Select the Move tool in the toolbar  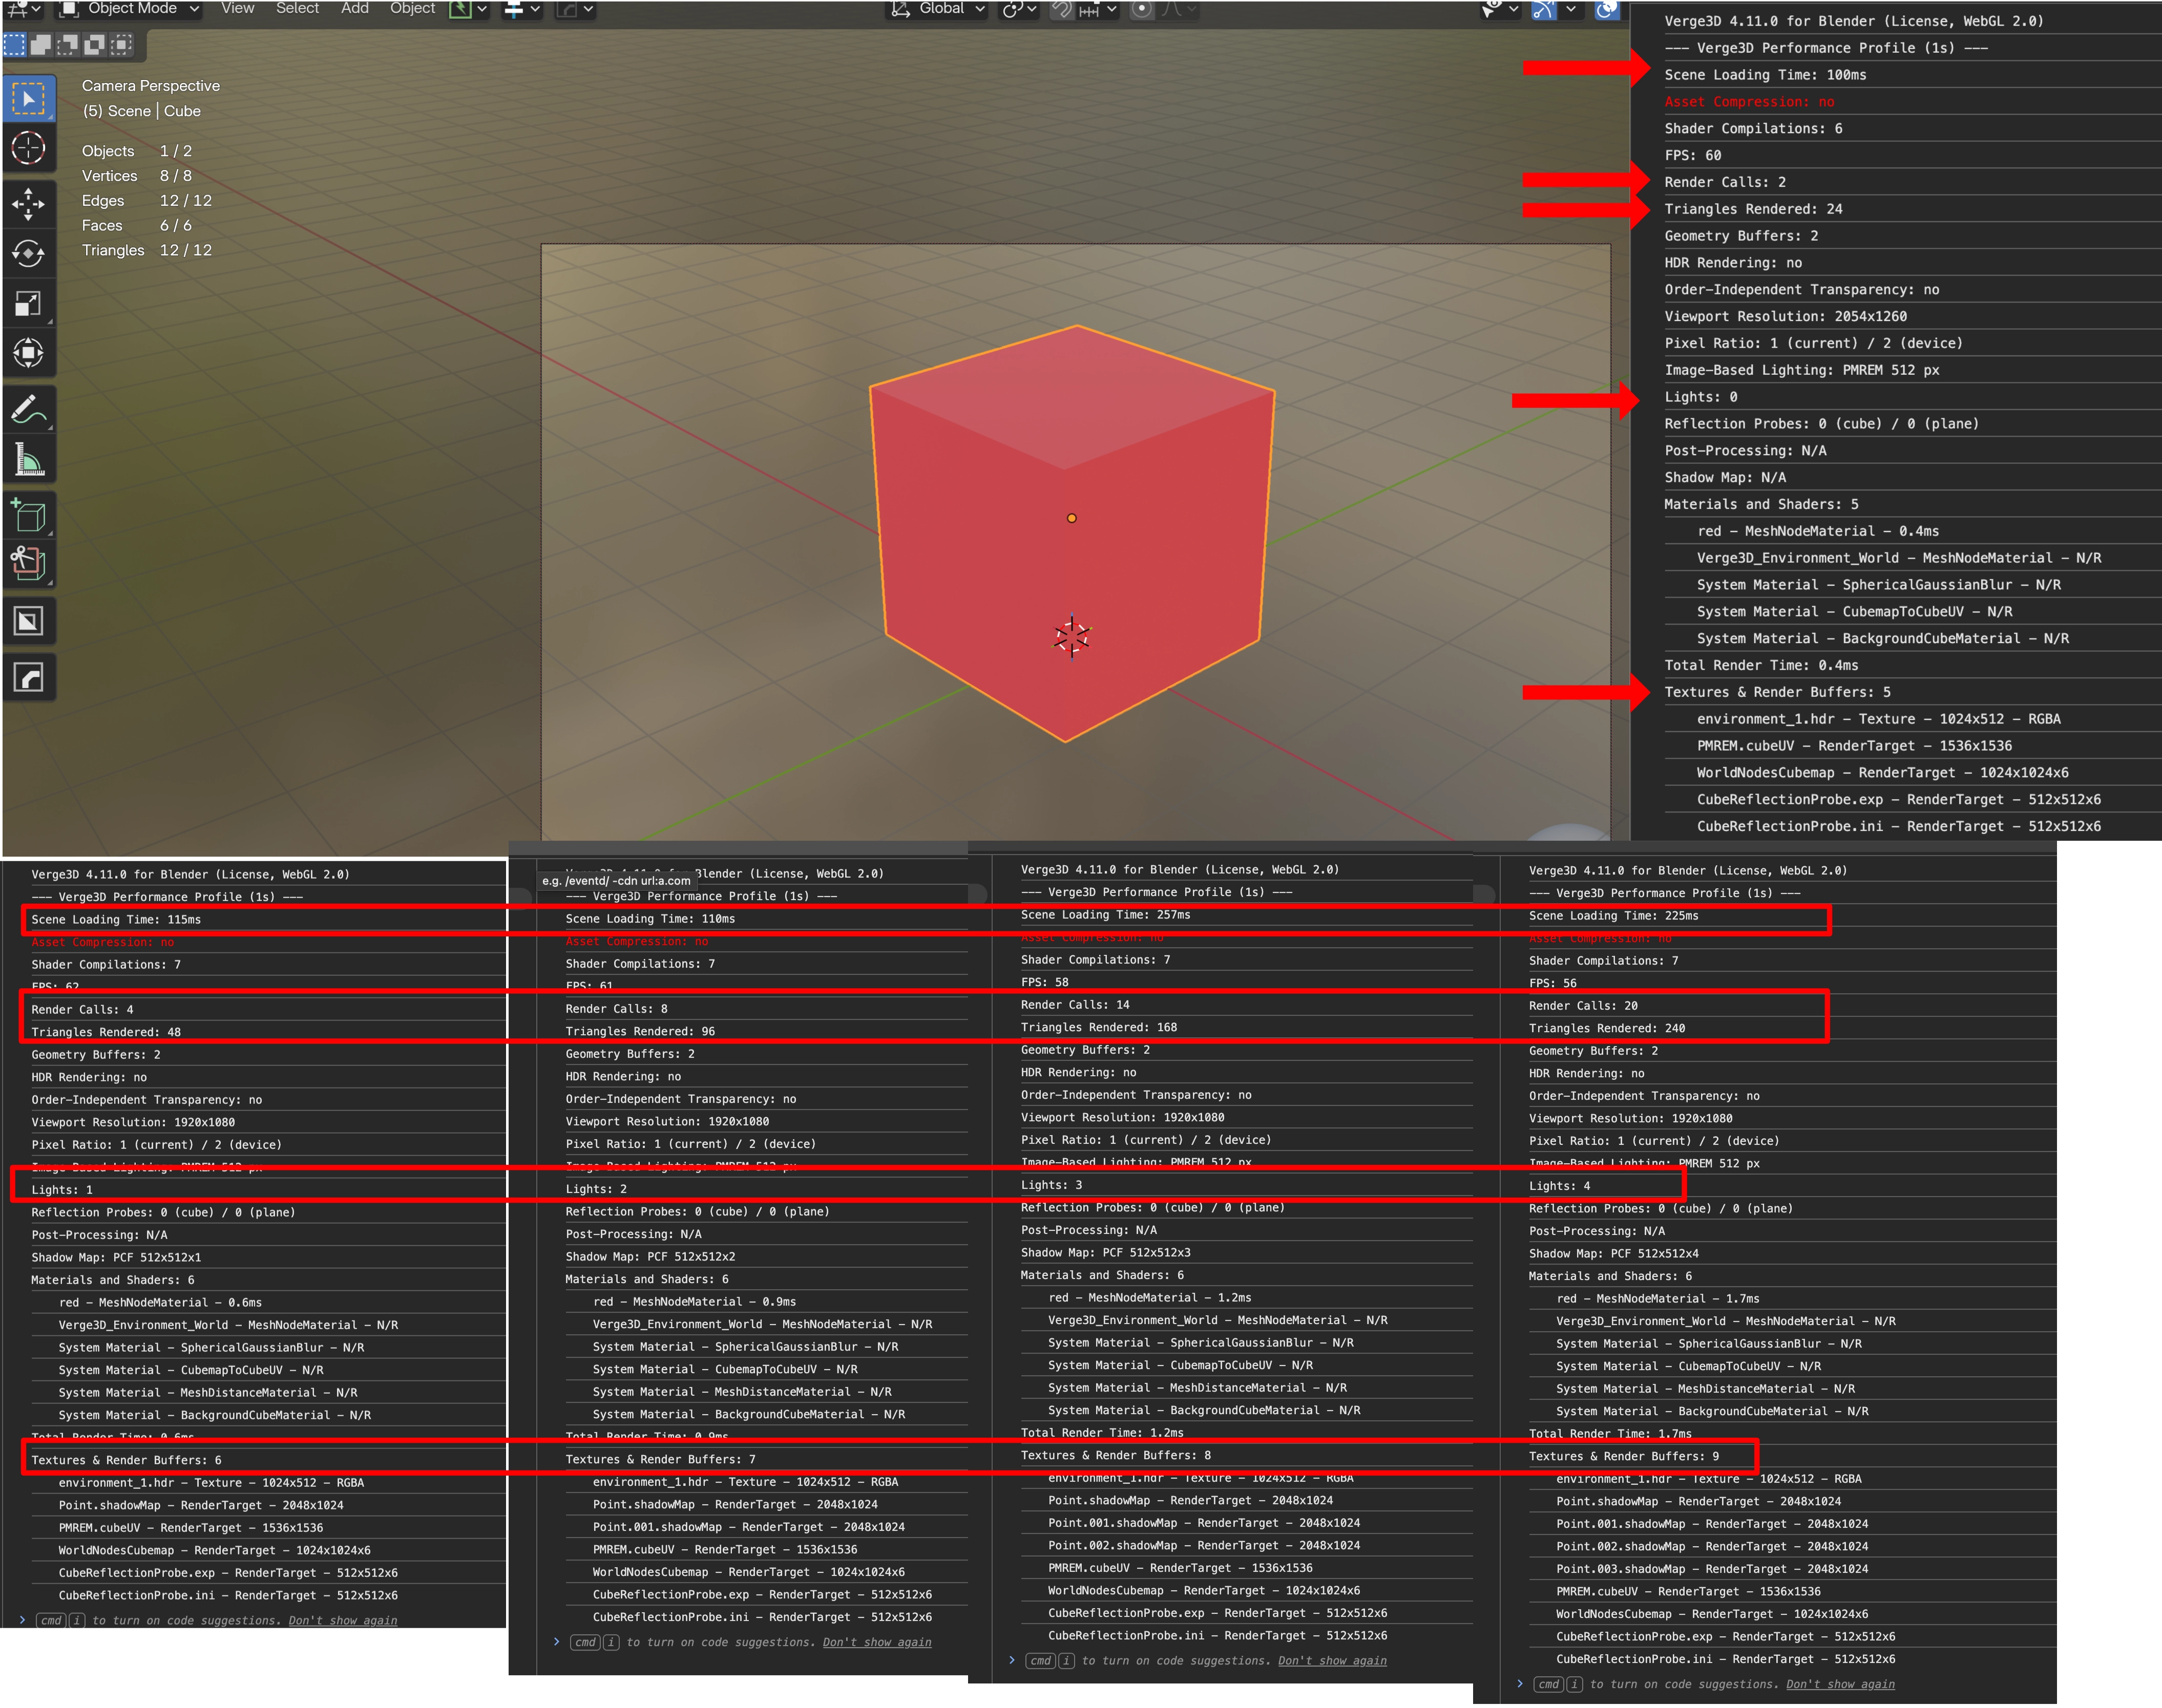(30, 204)
